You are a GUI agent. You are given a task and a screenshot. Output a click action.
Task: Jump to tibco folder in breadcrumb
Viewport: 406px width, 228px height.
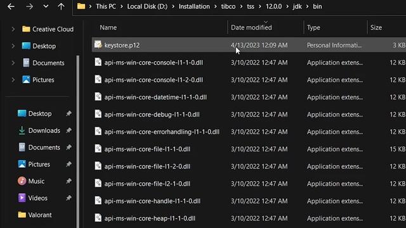[228, 6]
